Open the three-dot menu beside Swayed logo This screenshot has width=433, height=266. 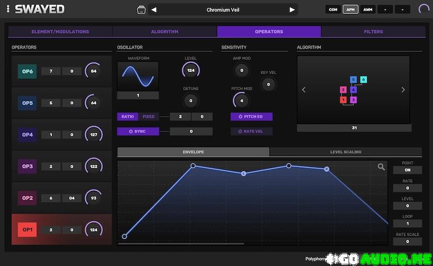click(8, 9)
